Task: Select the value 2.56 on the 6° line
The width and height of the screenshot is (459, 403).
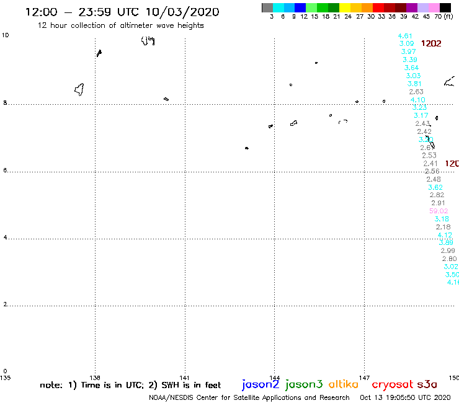Action: tap(432, 171)
